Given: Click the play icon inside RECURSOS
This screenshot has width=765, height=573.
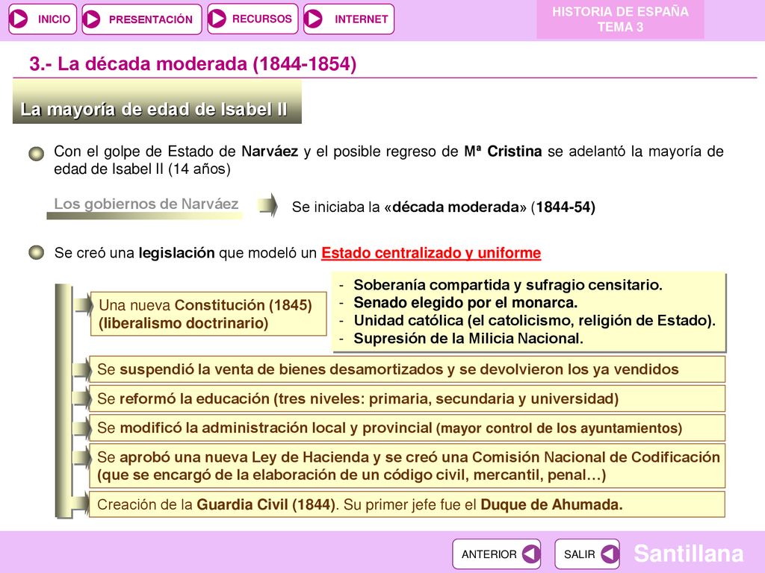Looking at the screenshot, I should [217, 19].
